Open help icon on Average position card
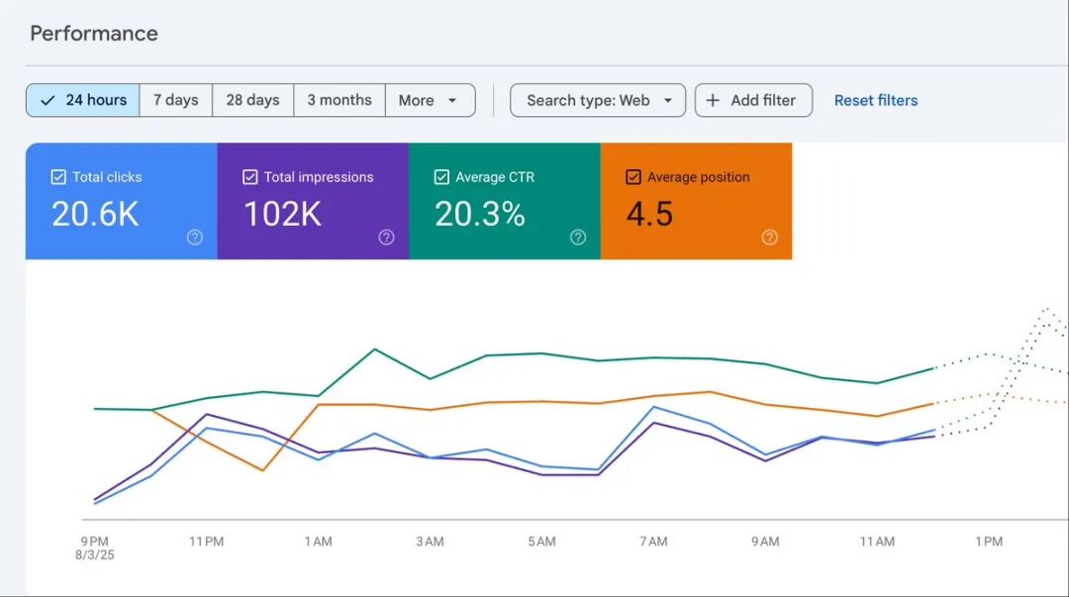Image resolution: width=1069 pixels, height=597 pixels. (770, 238)
